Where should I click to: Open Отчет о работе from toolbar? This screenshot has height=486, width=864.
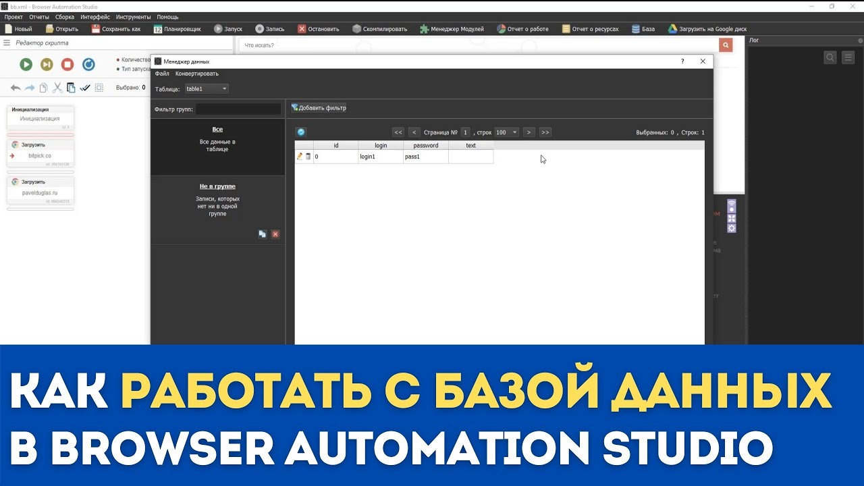(523, 29)
